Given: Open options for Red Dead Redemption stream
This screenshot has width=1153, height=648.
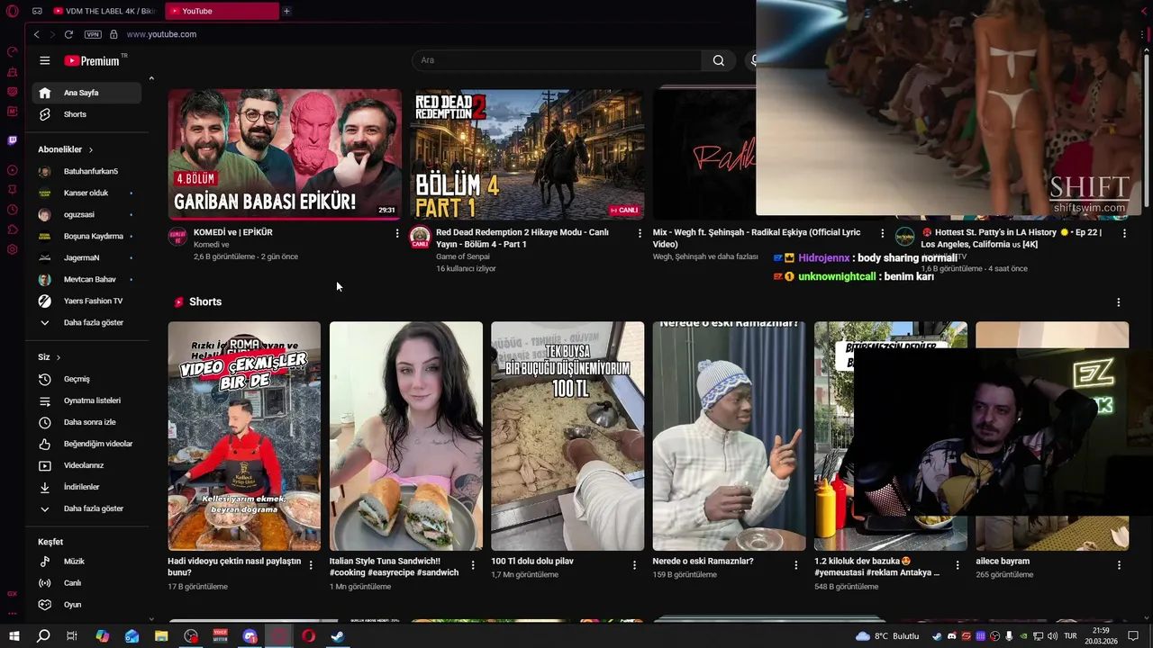Looking at the screenshot, I should (640, 233).
